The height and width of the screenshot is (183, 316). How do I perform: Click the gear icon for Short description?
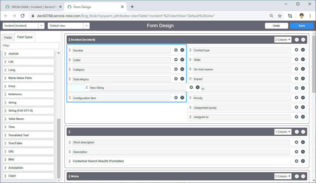pos(297,142)
